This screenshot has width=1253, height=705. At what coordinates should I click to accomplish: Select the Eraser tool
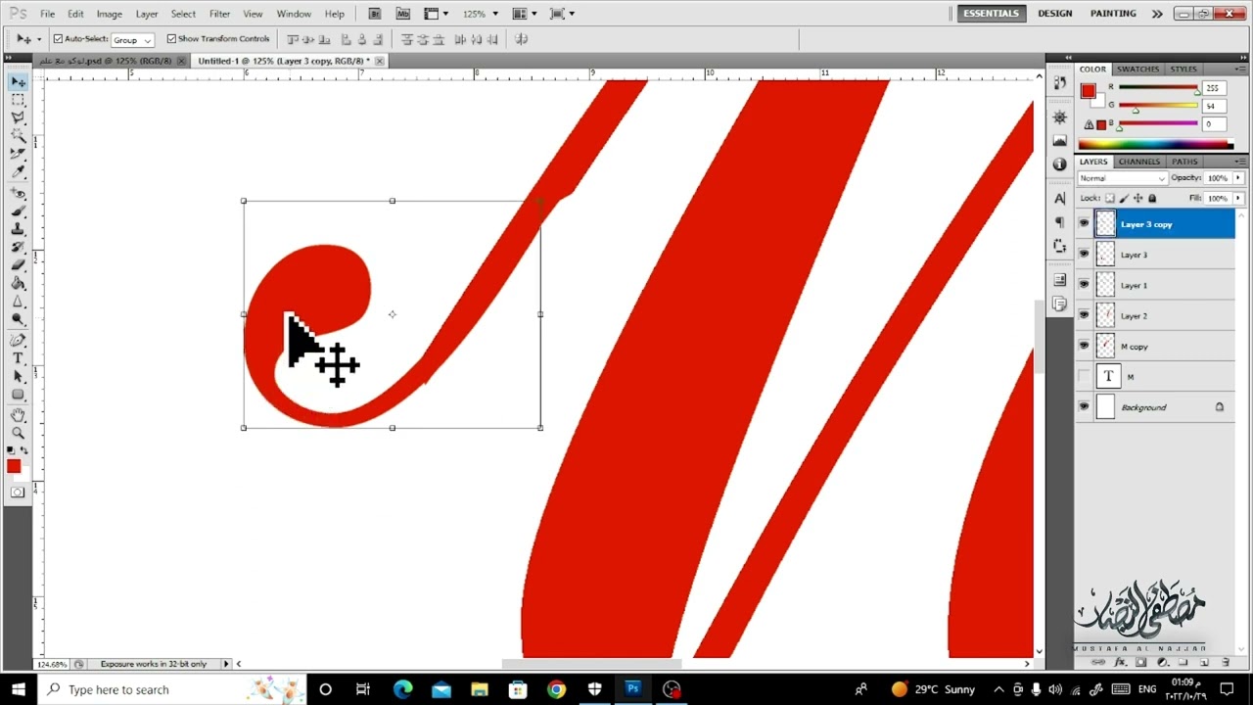18,265
